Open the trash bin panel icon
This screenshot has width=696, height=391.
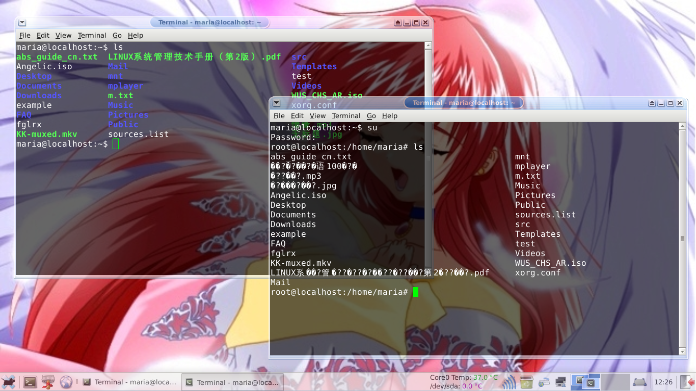pyautogui.click(x=527, y=381)
